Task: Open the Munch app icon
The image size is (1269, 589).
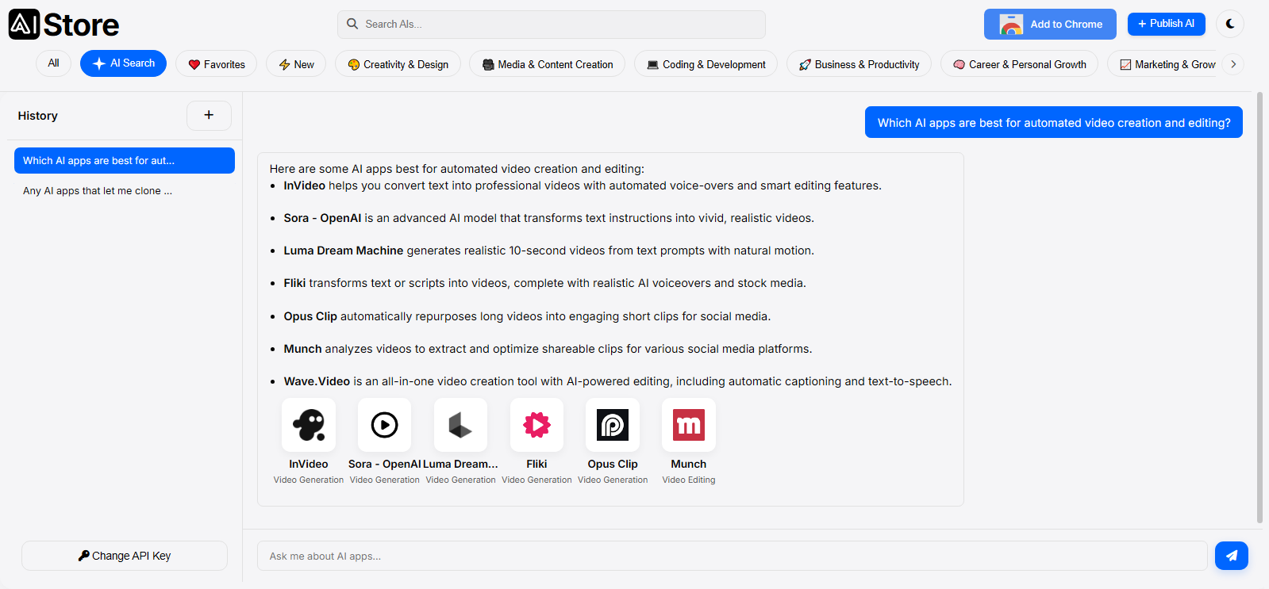Action: [x=689, y=425]
